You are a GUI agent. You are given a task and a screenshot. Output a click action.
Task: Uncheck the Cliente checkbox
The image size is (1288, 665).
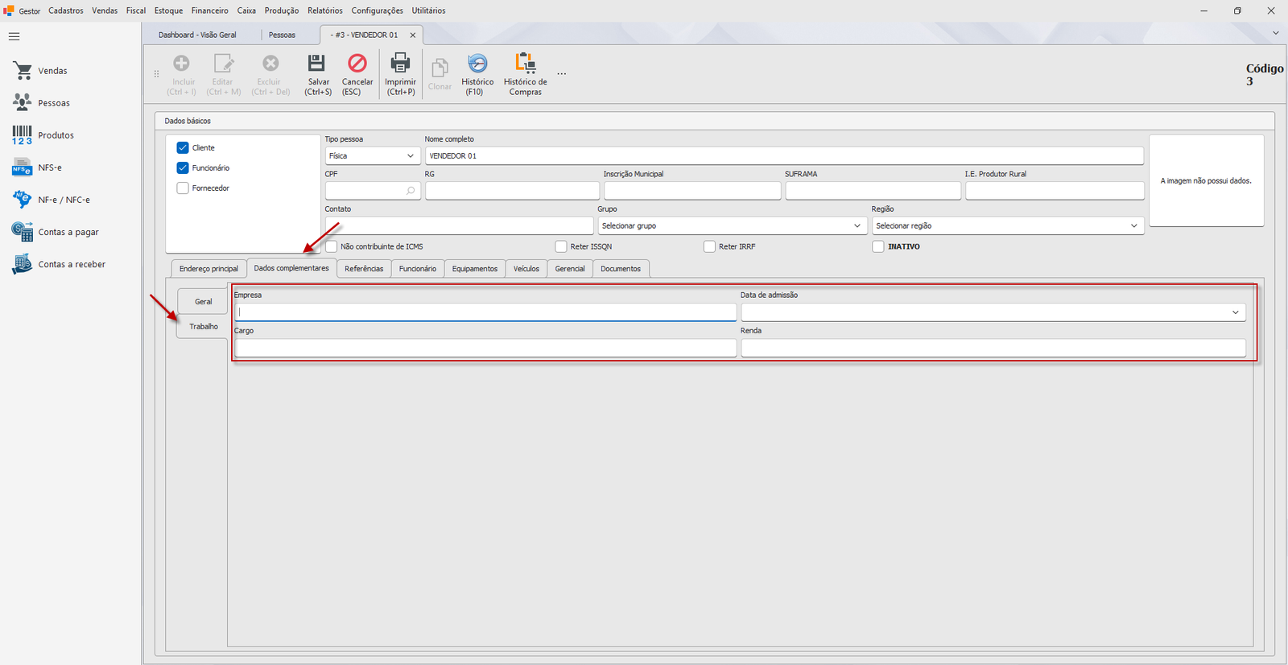coord(183,148)
